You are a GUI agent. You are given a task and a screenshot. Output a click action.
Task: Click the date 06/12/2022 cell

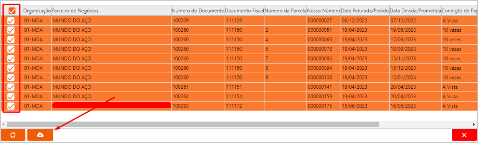click(365, 21)
